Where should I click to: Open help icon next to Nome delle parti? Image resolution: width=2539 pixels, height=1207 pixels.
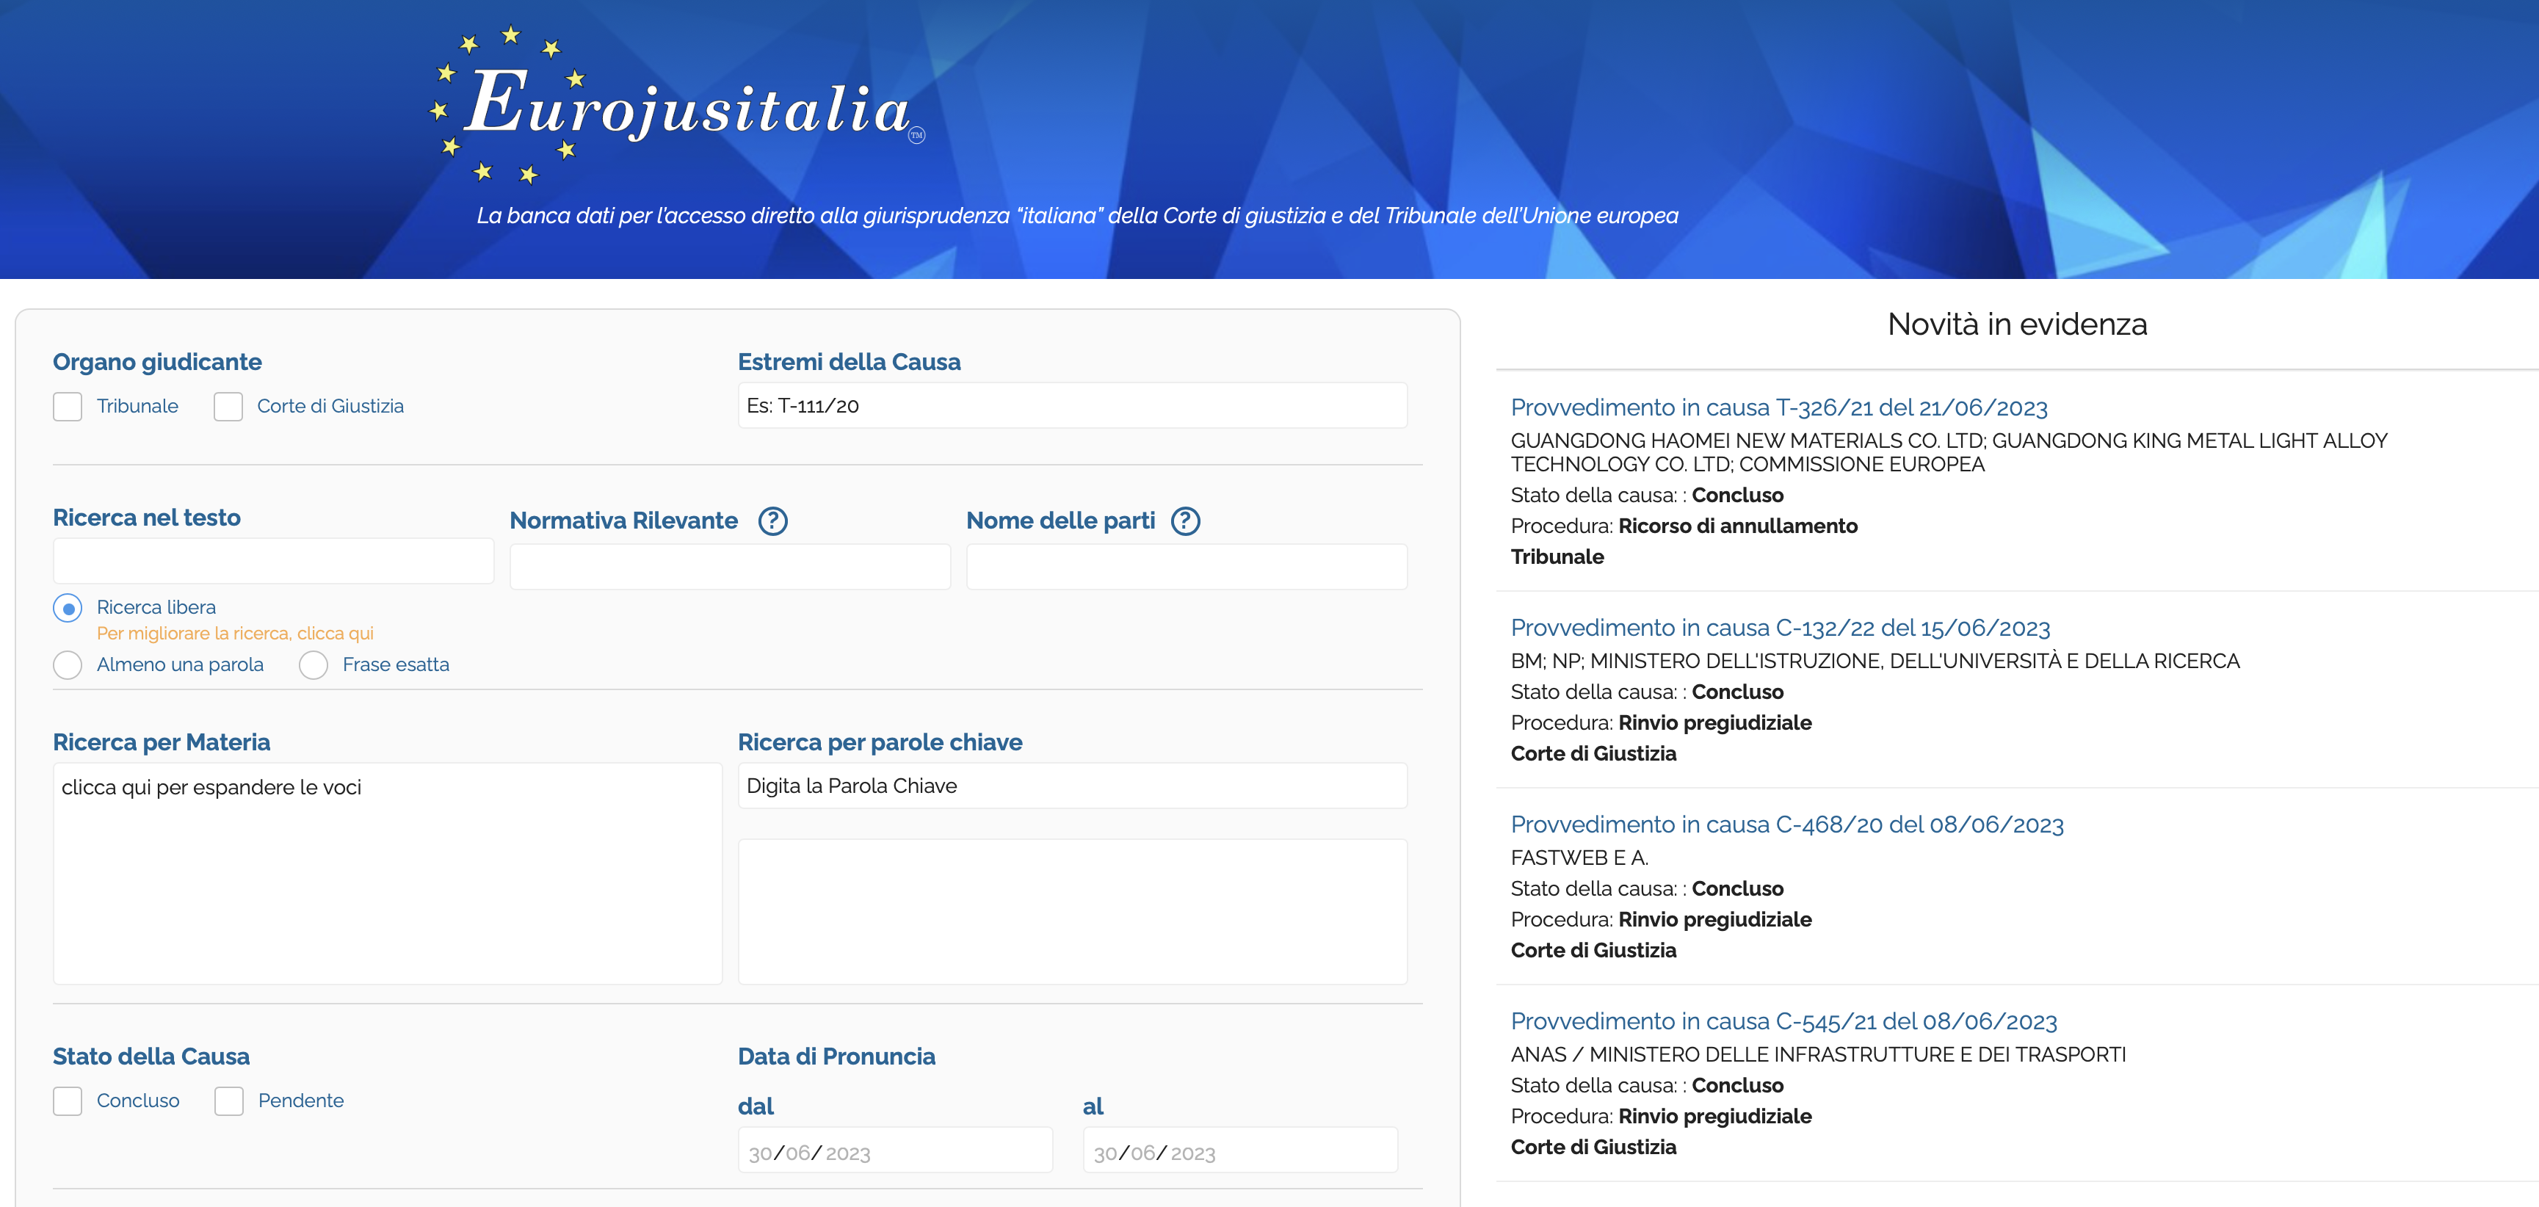click(x=1186, y=521)
